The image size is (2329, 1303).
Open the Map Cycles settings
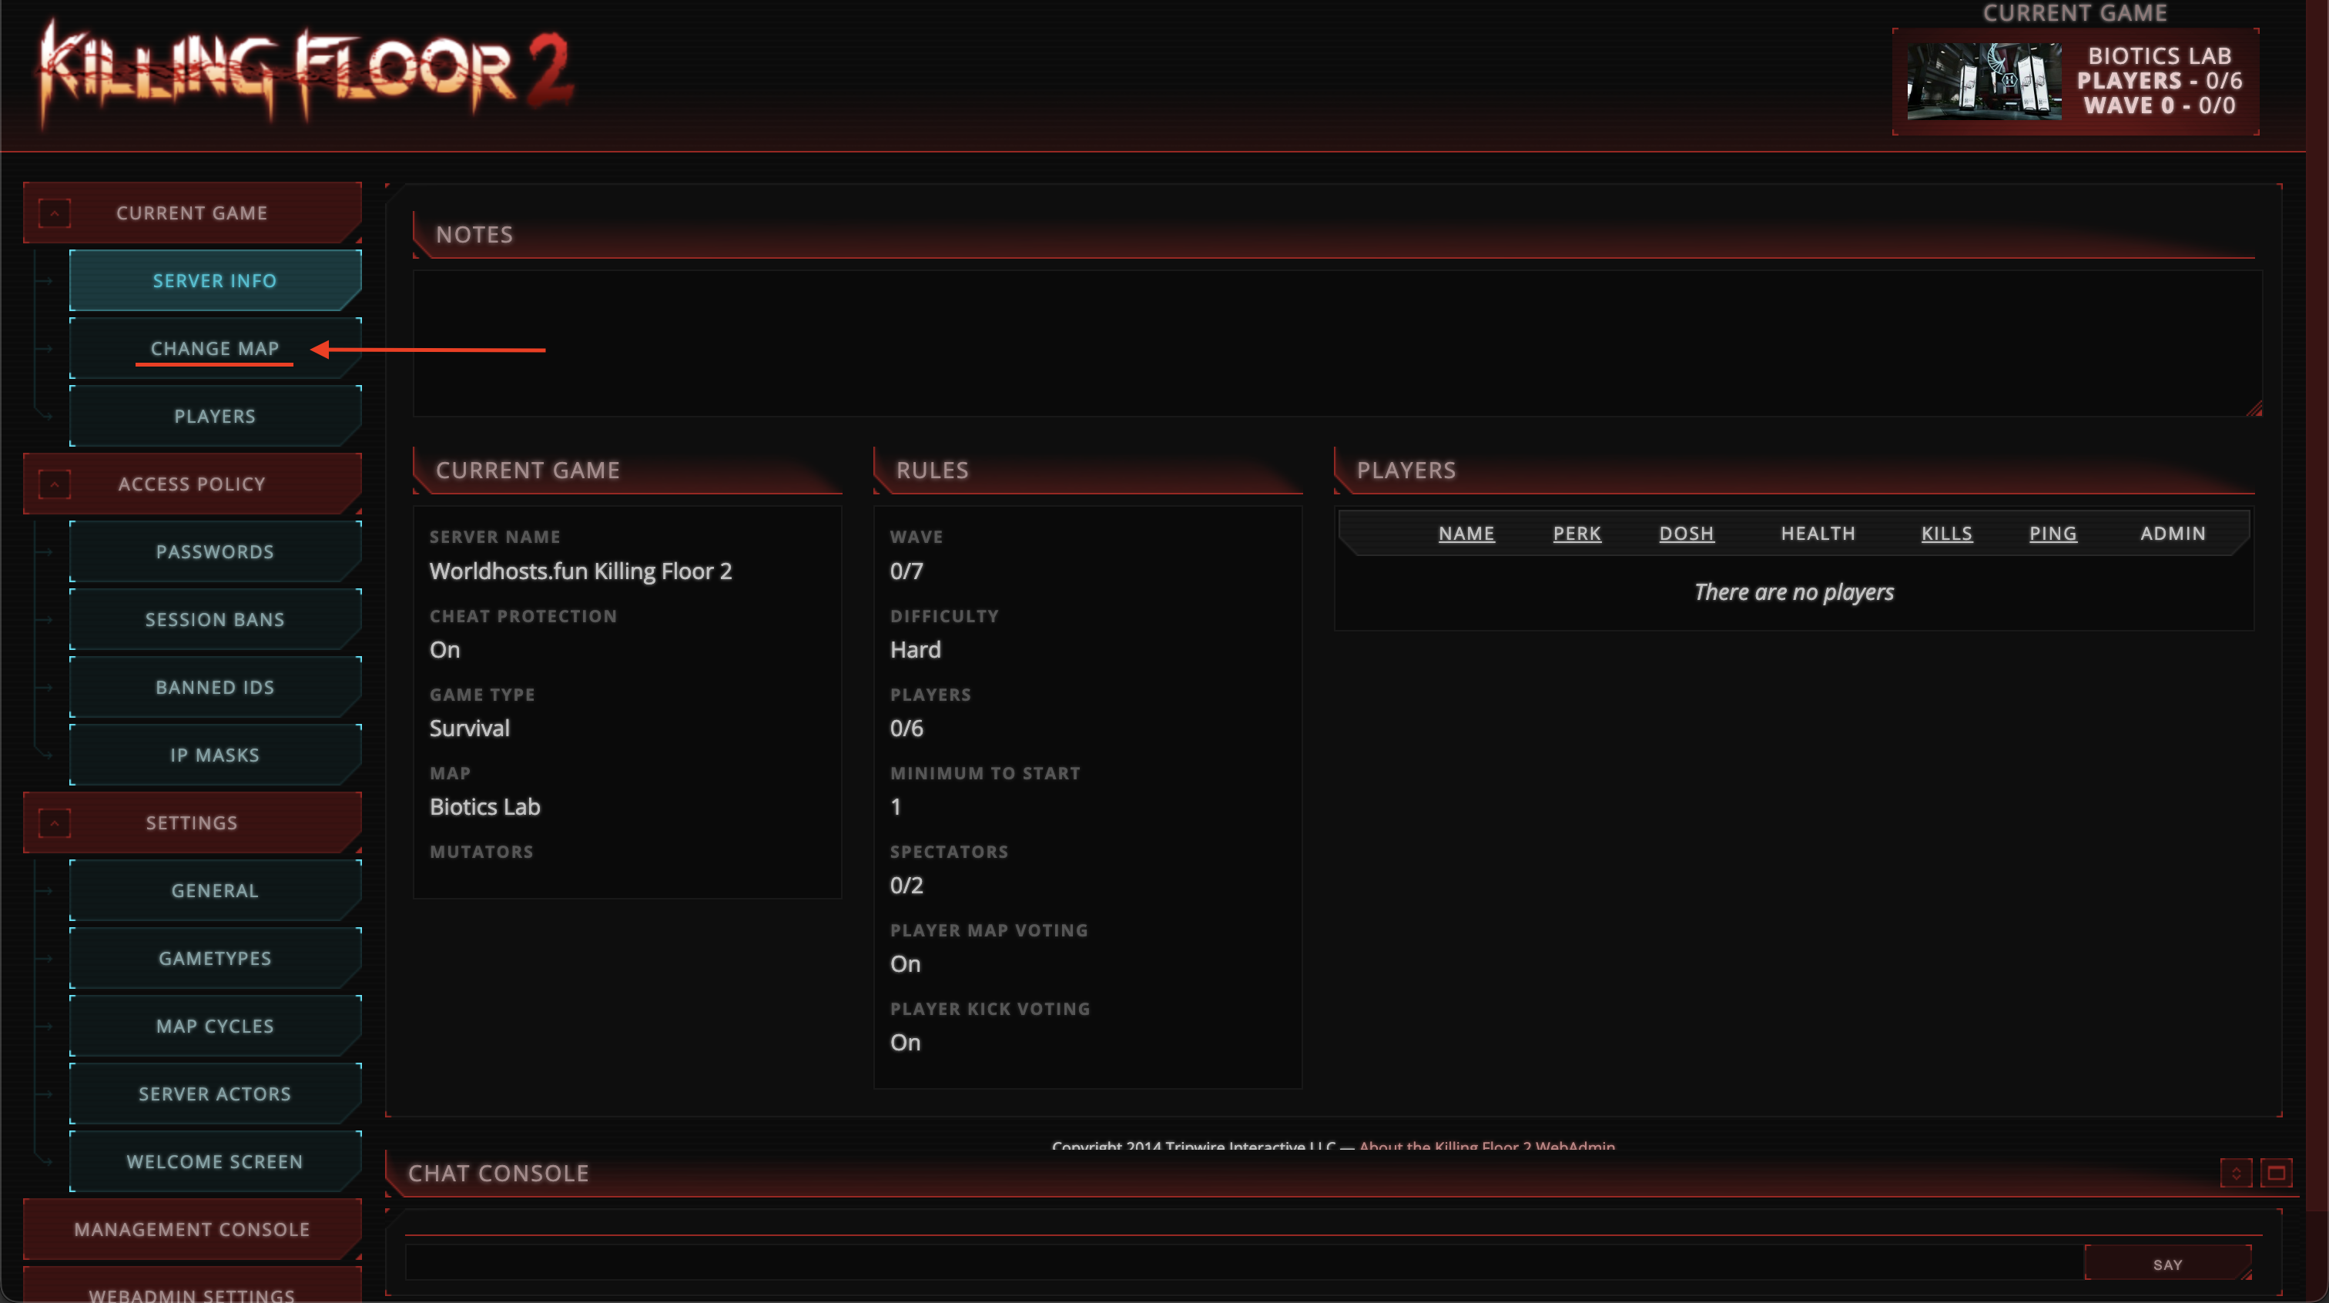[215, 1027]
